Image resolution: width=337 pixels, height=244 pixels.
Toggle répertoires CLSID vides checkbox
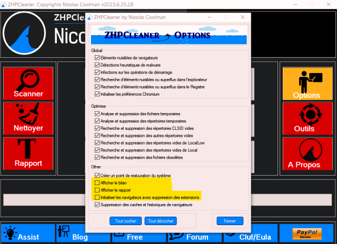97,128
